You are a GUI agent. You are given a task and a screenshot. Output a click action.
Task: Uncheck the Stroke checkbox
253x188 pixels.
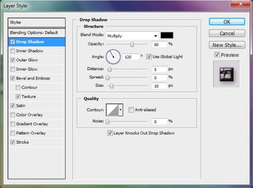tap(13, 142)
